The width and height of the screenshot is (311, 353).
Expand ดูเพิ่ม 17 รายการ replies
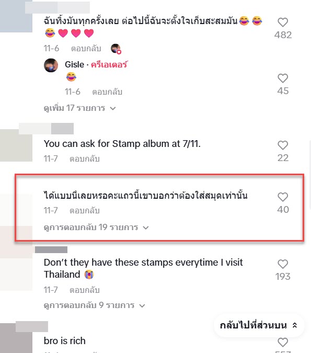click(x=79, y=108)
